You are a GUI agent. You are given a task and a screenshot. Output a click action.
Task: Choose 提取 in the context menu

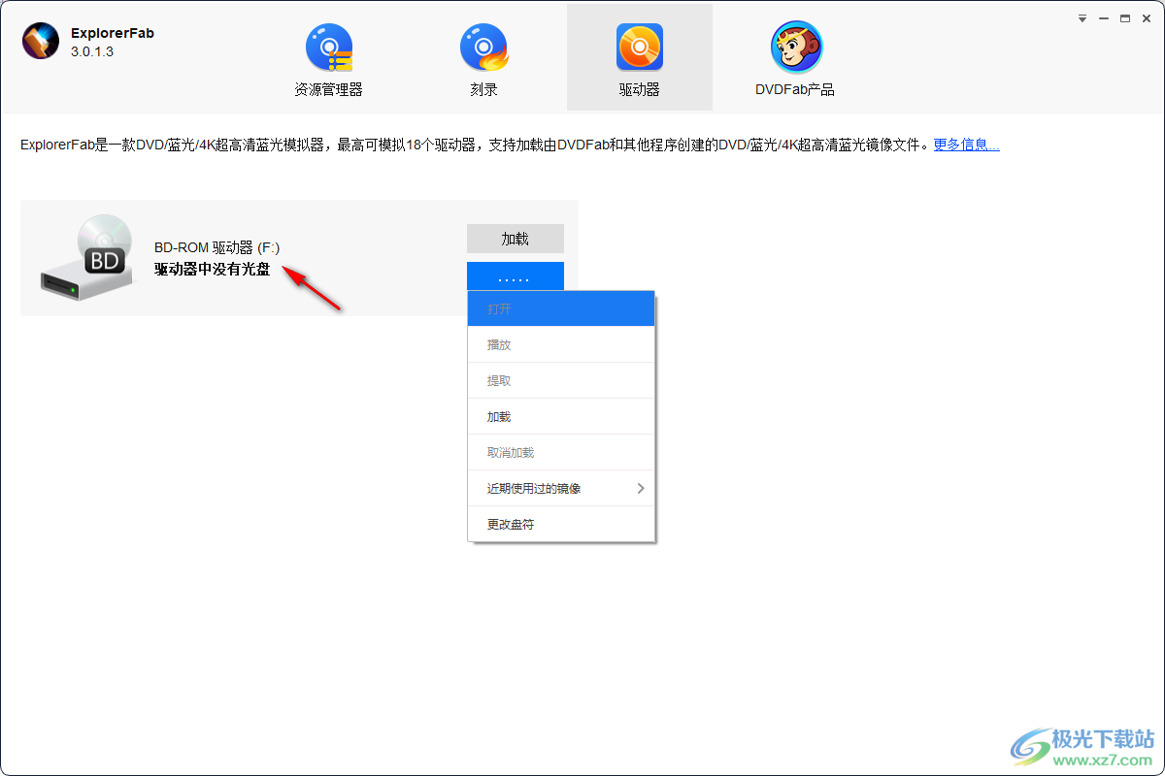[561, 380]
